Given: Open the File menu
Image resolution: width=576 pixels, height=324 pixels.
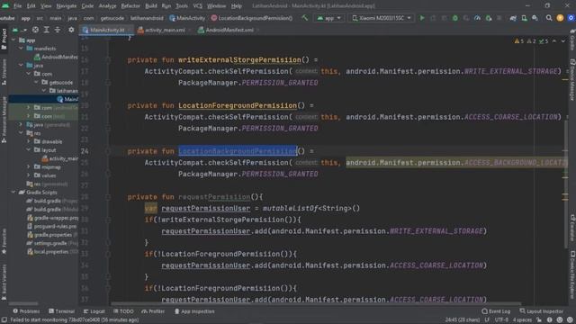Looking at the screenshot, I should point(17,6).
